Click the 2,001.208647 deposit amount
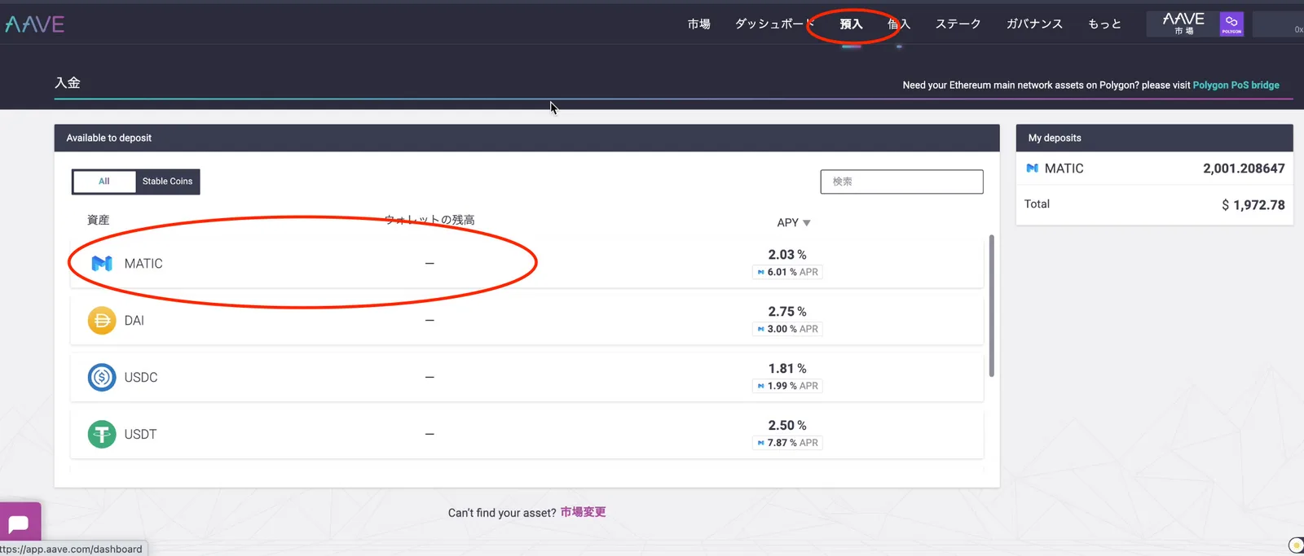This screenshot has width=1304, height=556. [1244, 169]
